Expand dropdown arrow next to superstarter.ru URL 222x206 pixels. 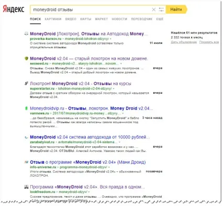click(114, 89)
